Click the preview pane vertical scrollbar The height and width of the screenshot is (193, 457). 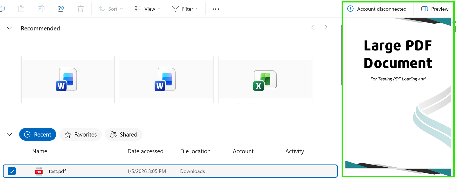pyautogui.click(x=454, y=29)
